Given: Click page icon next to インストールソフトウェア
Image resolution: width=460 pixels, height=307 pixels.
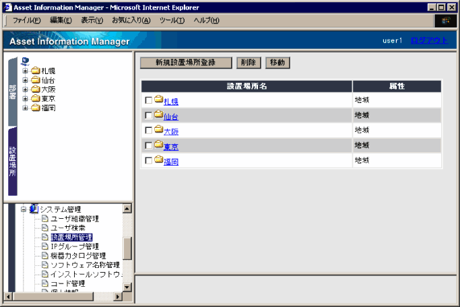Looking at the screenshot, I should coord(44,274).
